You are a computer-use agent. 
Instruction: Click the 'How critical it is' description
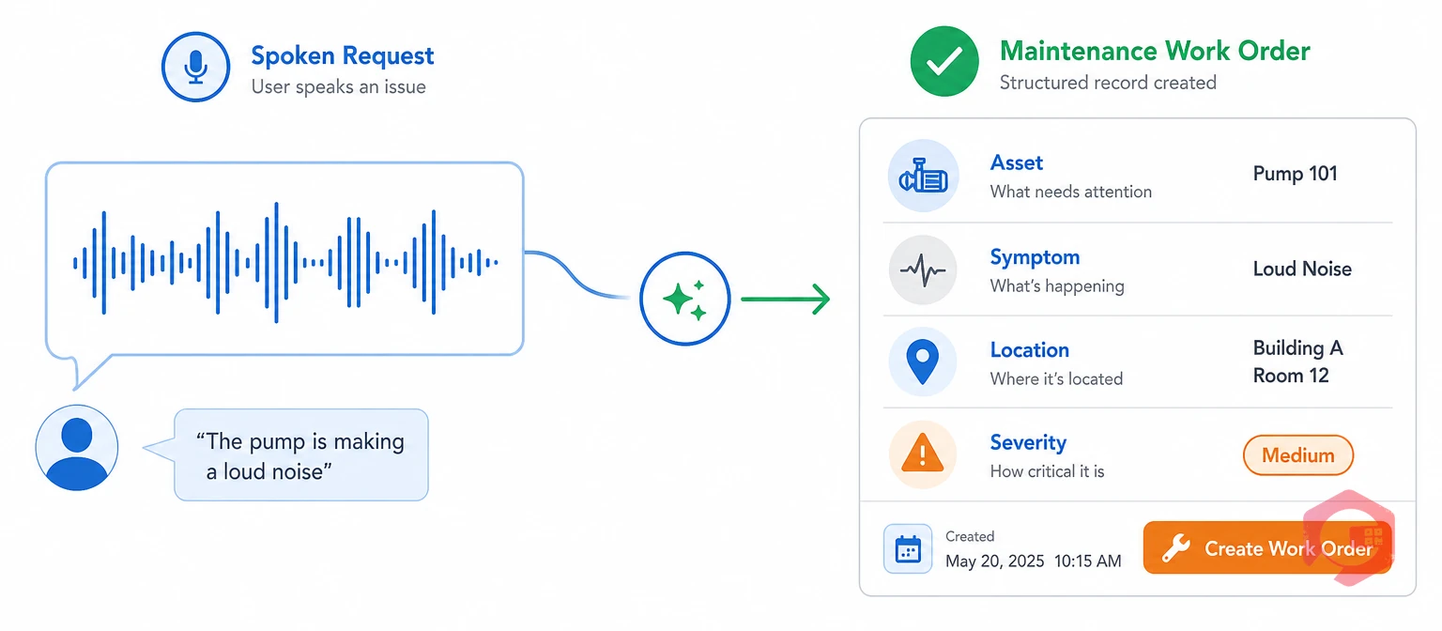coord(1048,471)
